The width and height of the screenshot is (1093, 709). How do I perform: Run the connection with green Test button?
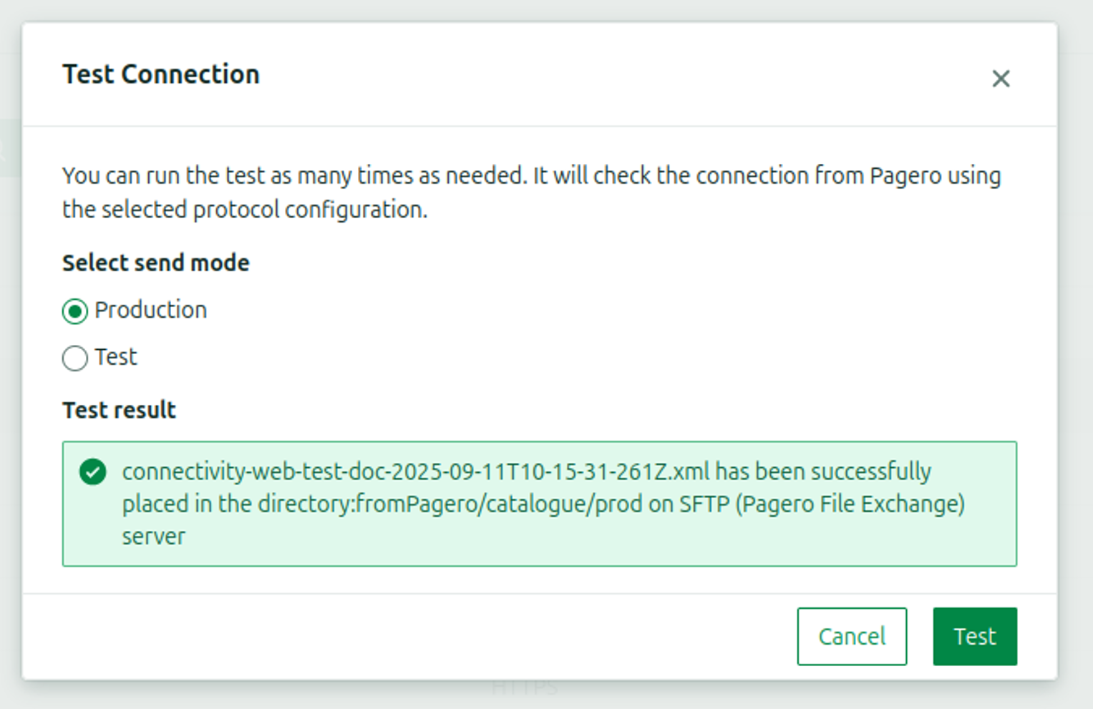point(974,636)
